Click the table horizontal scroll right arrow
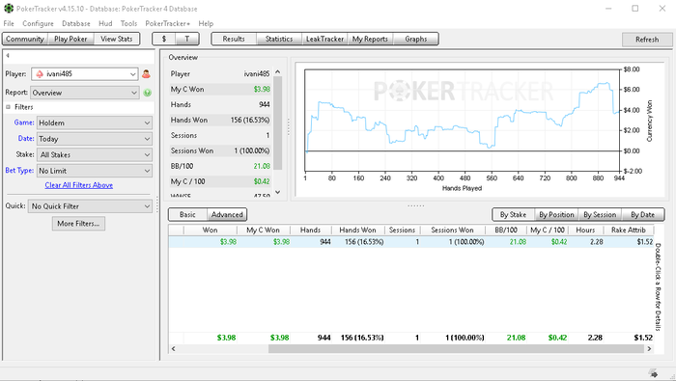 649,349
